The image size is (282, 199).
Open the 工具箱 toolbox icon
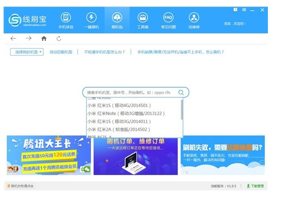[x=143, y=21]
